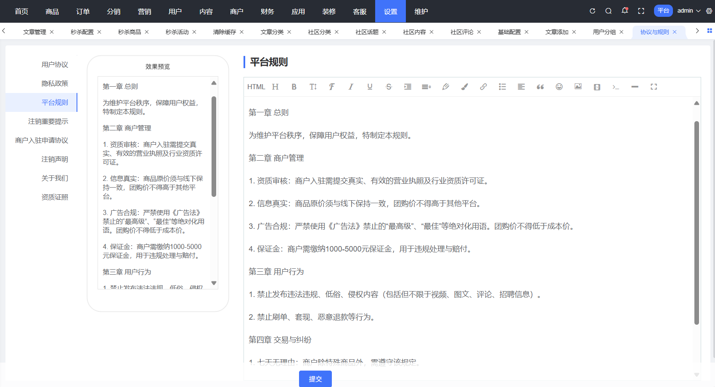This screenshot has width=715, height=387.
Task: Pick the background color brush tool
Action: point(464,87)
